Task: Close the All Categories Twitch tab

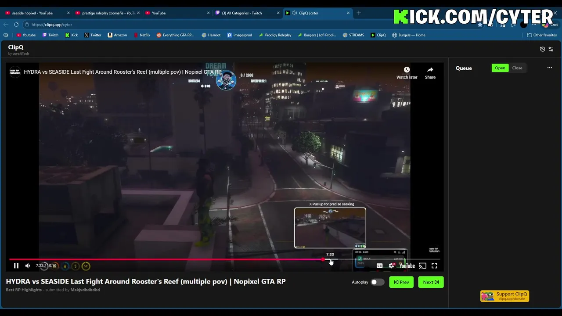Action: (x=278, y=13)
